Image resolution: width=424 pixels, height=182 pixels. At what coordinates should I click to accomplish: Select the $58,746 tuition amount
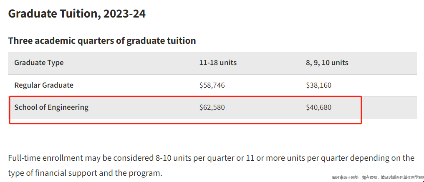pos(212,86)
